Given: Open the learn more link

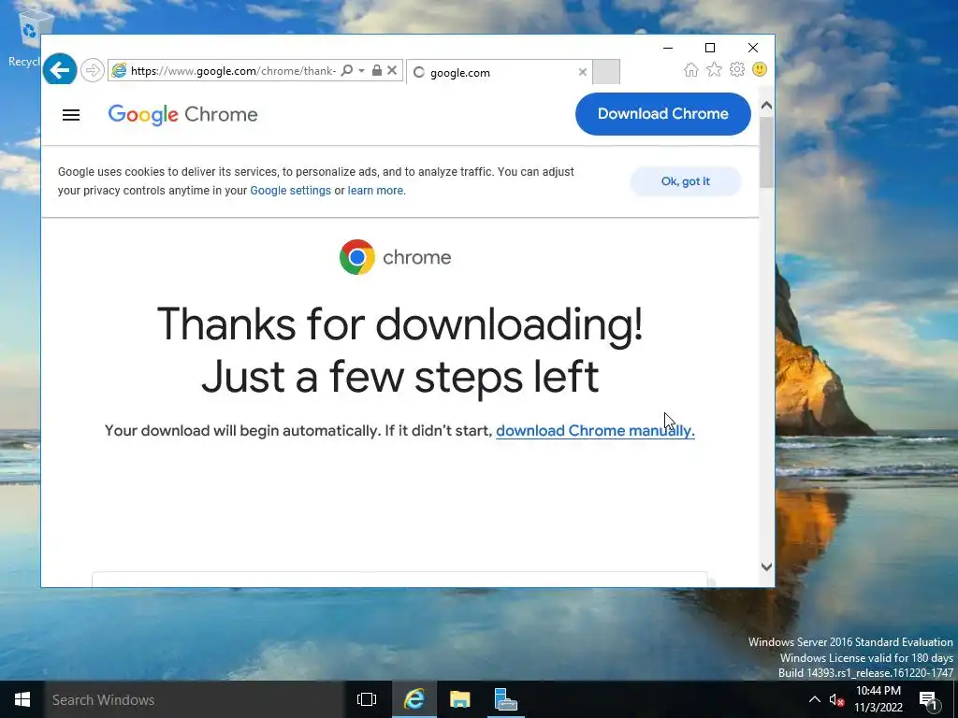Looking at the screenshot, I should point(375,191).
